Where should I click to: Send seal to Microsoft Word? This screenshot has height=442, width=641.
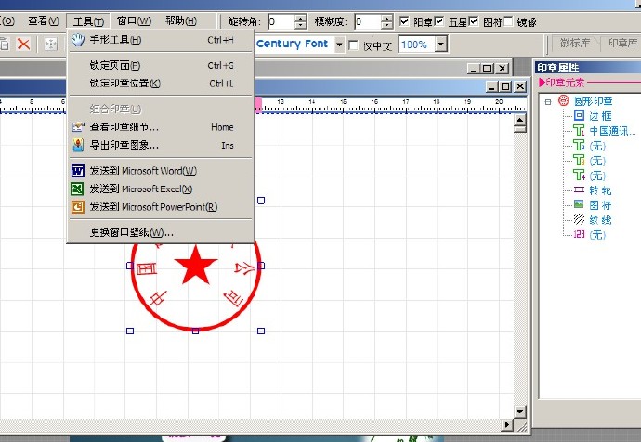pyautogui.click(x=142, y=171)
